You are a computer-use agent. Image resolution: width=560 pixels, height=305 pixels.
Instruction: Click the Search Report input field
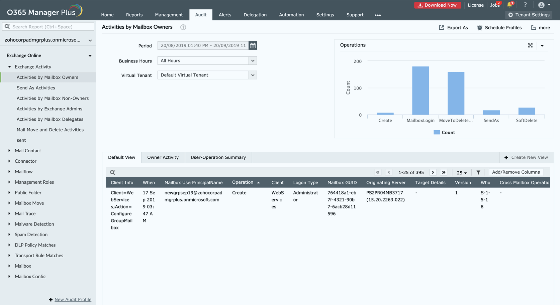click(52, 27)
